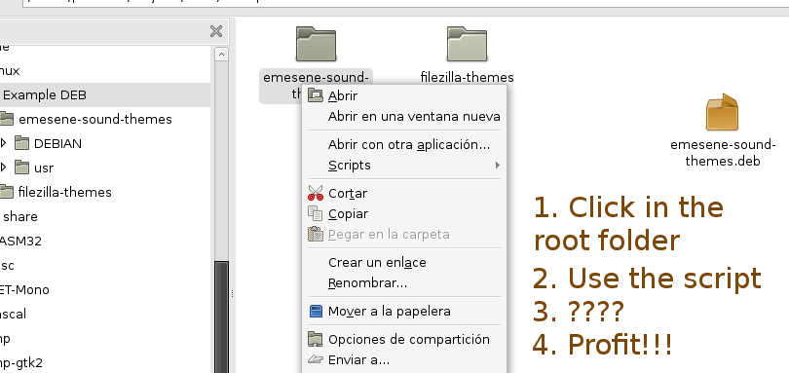Click emesene-sound-themes folder icon in tree
This screenshot has width=789, height=373.
[x=6, y=119]
